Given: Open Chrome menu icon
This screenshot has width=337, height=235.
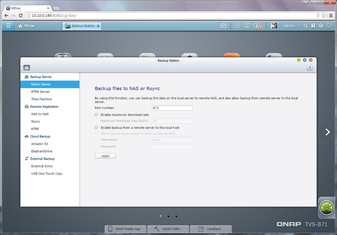Looking at the screenshot, I should tap(332, 15).
